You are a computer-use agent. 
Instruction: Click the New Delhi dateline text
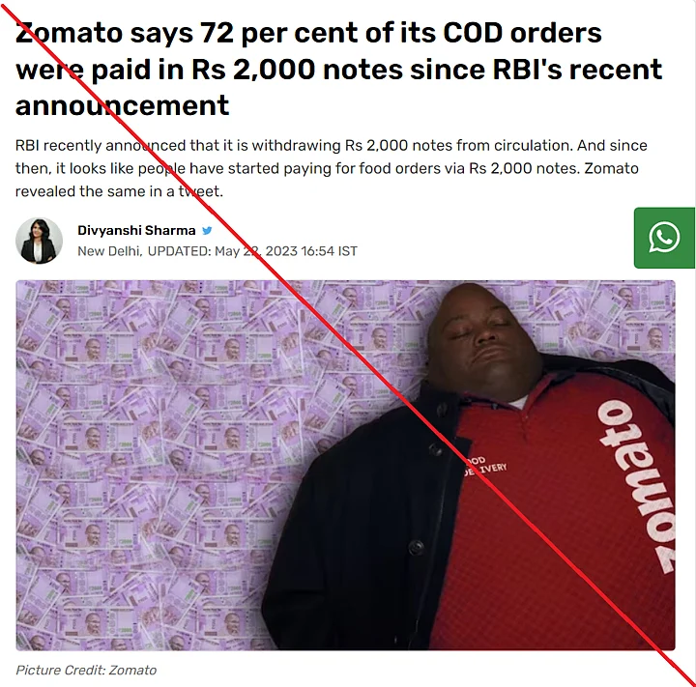(x=109, y=251)
